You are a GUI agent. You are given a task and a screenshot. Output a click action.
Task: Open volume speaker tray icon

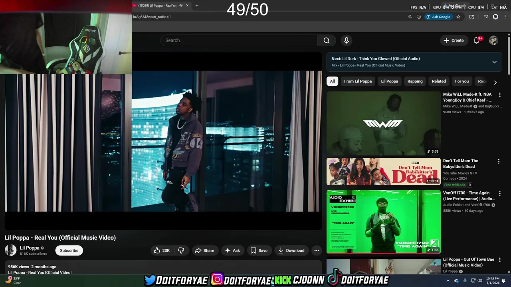(480, 281)
